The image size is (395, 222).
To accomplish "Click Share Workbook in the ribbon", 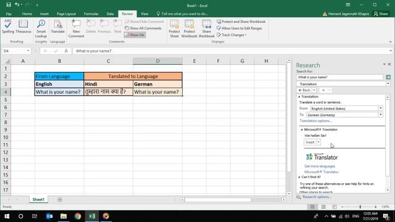I will point(206,28).
